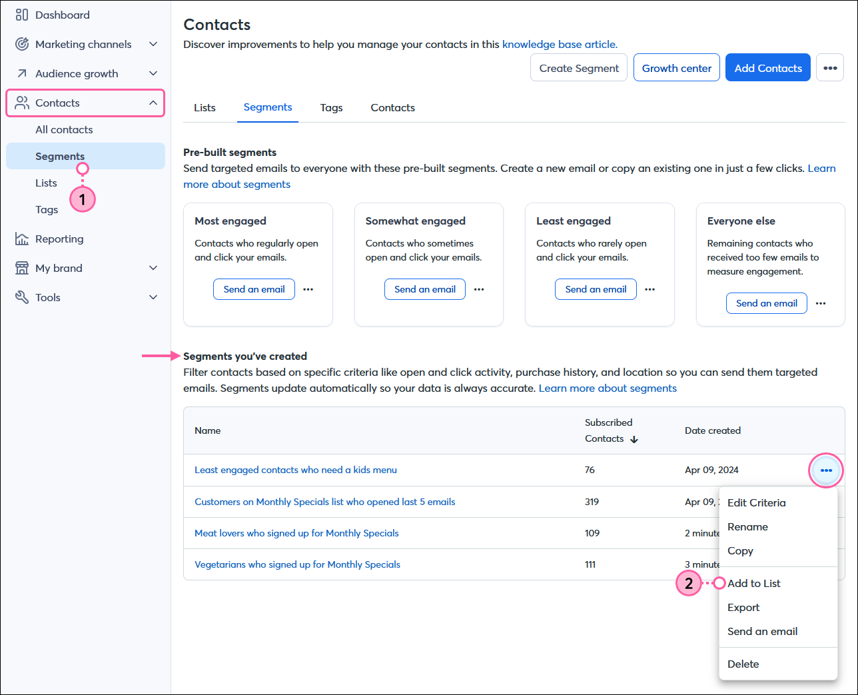The image size is (858, 695).
Task: Open the Growth center button
Action: 677,68
